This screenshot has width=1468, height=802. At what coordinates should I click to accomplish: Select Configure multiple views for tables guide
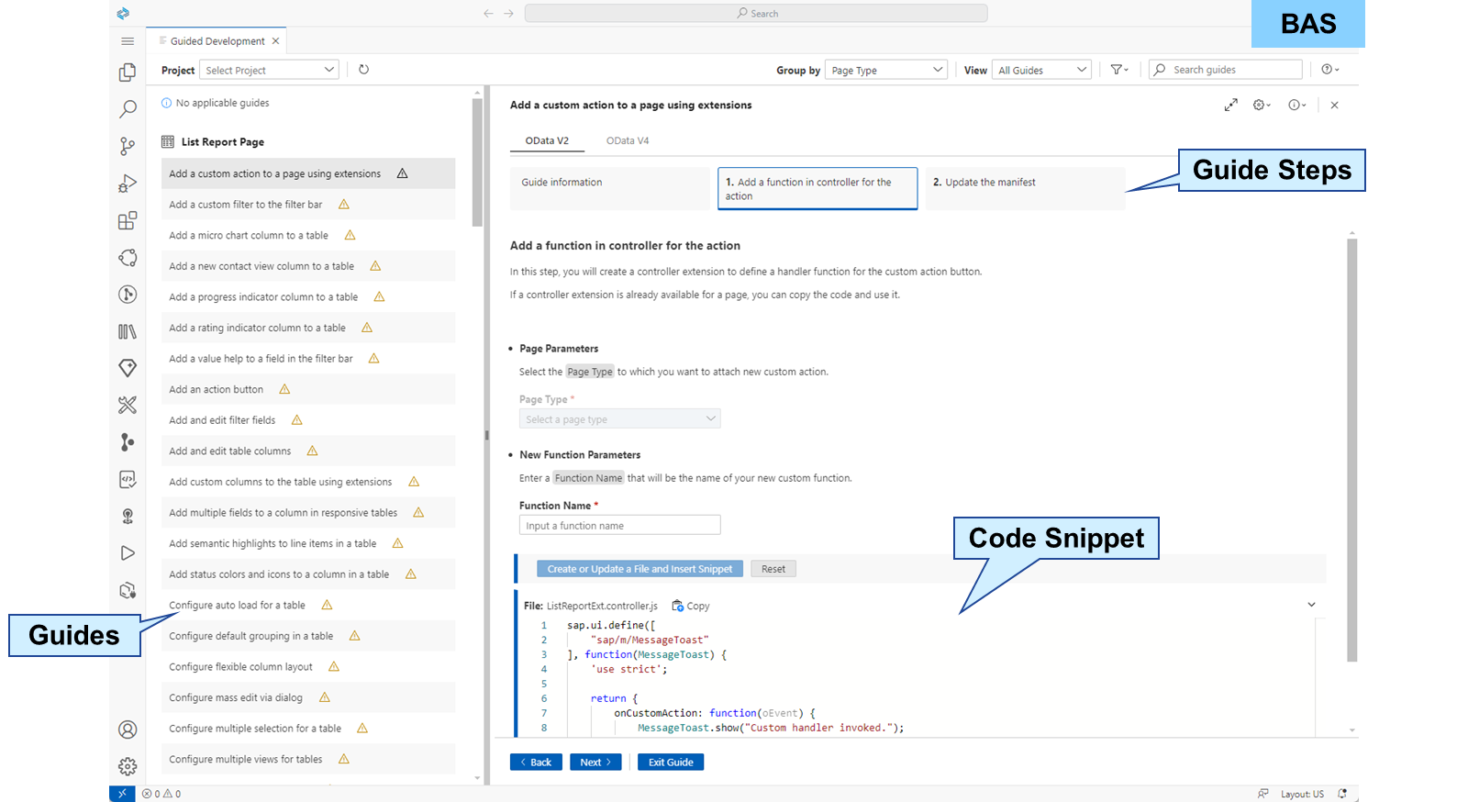308,759
